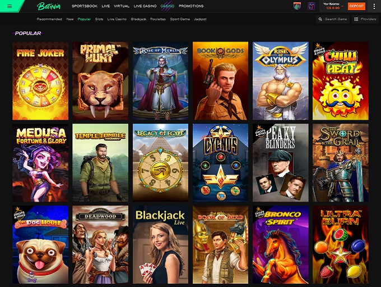Open the hamburger menu
The image size is (381, 287).
tap(10, 6)
